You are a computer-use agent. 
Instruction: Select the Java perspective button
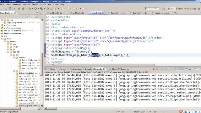tap(171, 9)
